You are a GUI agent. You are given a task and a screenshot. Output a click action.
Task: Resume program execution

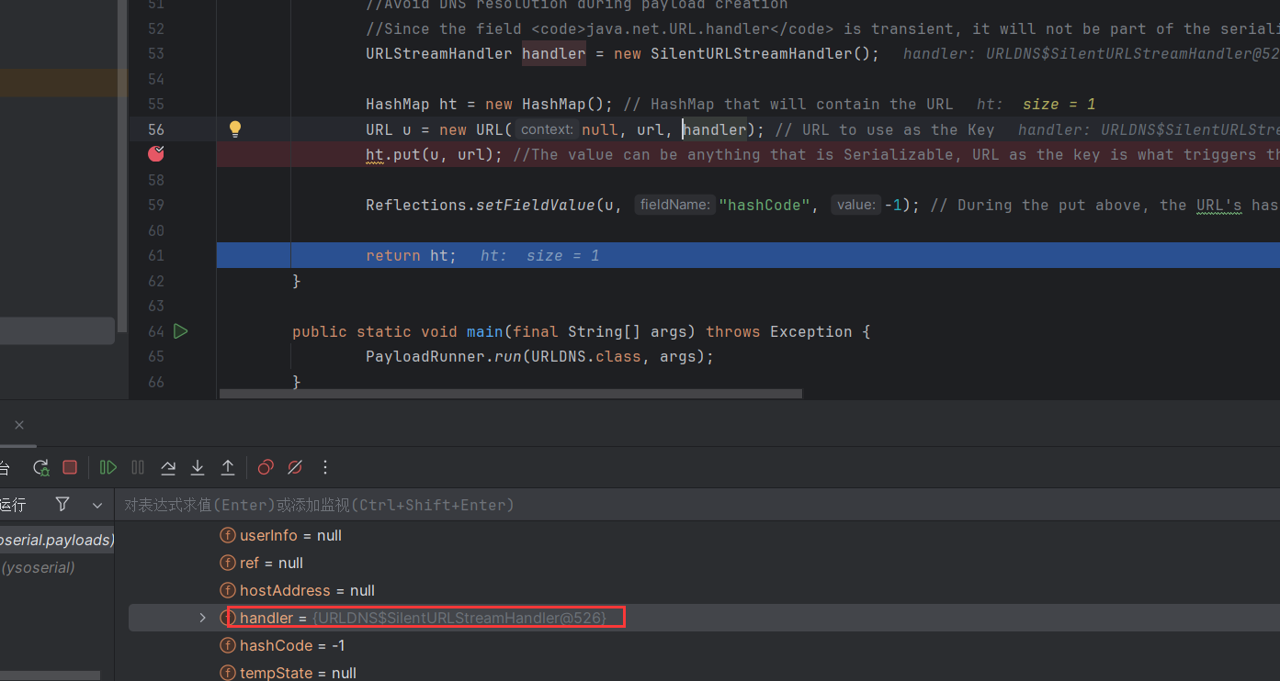(x=108, y=468)
